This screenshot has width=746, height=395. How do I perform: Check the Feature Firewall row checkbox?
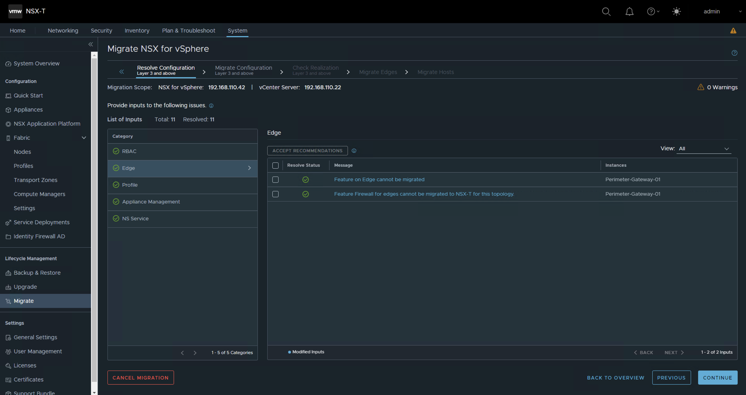tap(275, 194)
